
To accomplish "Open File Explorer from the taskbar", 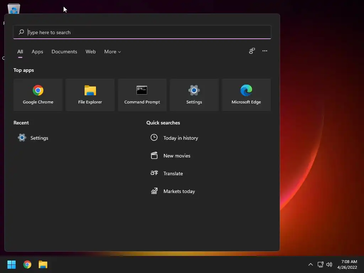I will (x=43, y=264).
